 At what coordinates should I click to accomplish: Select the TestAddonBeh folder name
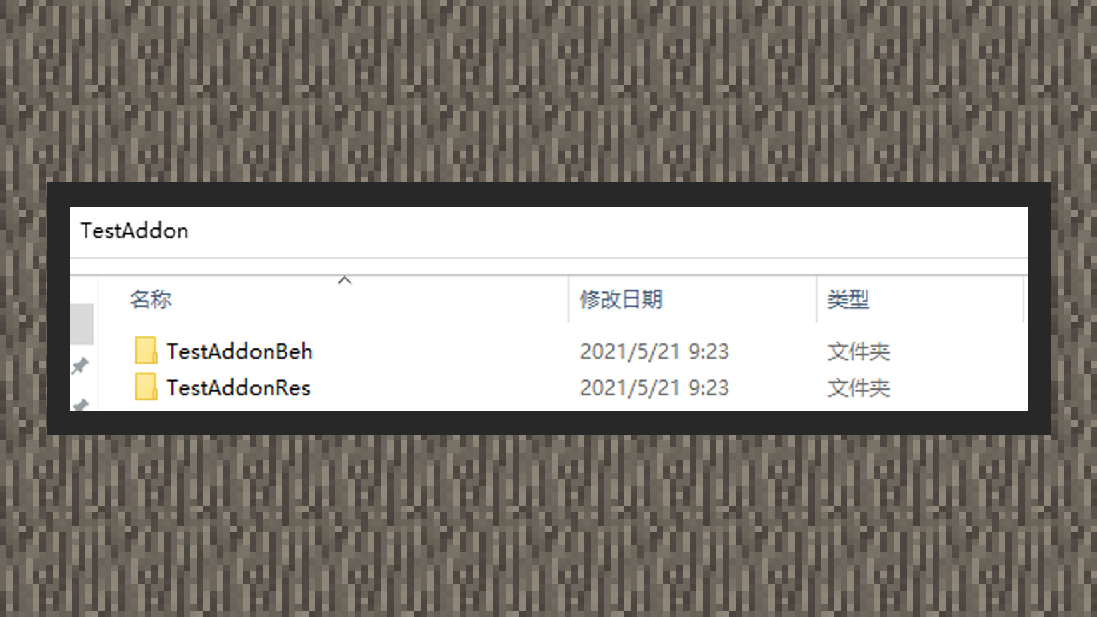[x=239, y=351]
